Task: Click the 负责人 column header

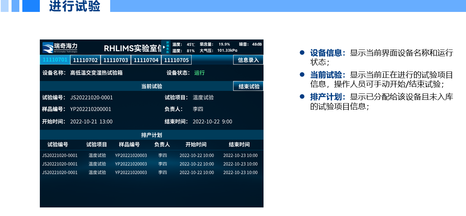Action: (x=162, y=144)
